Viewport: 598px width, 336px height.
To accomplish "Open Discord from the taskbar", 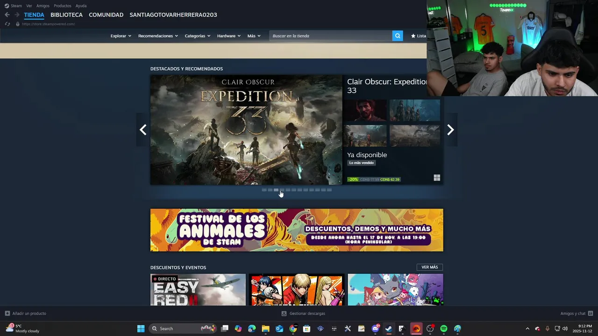I will (375, 329).
